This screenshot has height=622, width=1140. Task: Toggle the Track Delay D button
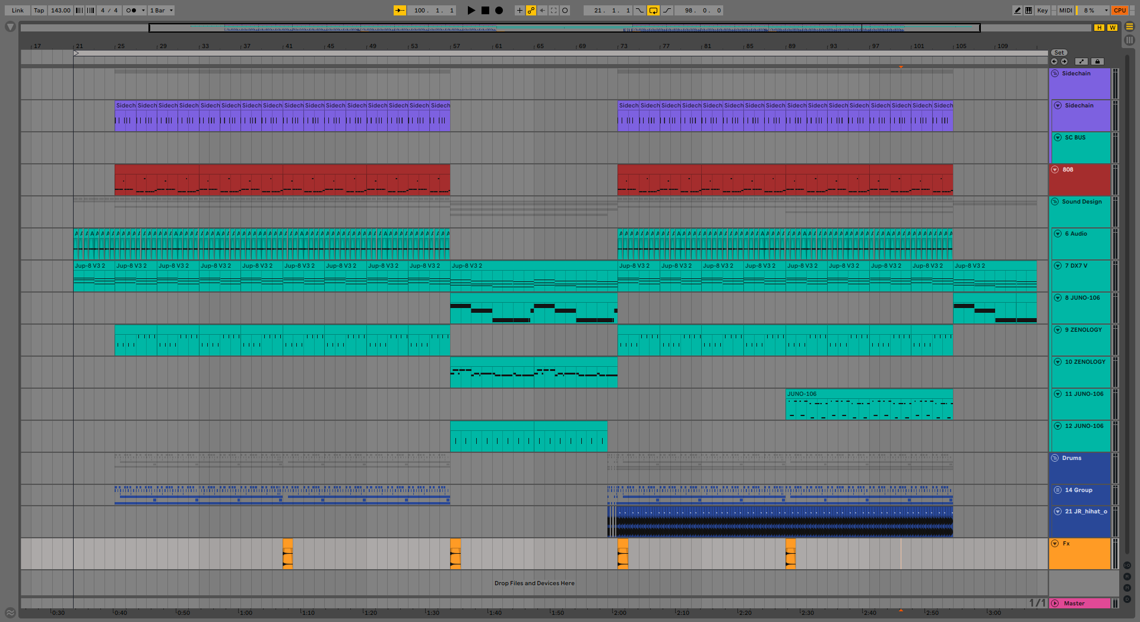pyautogui.click(x=1128, y=599)
